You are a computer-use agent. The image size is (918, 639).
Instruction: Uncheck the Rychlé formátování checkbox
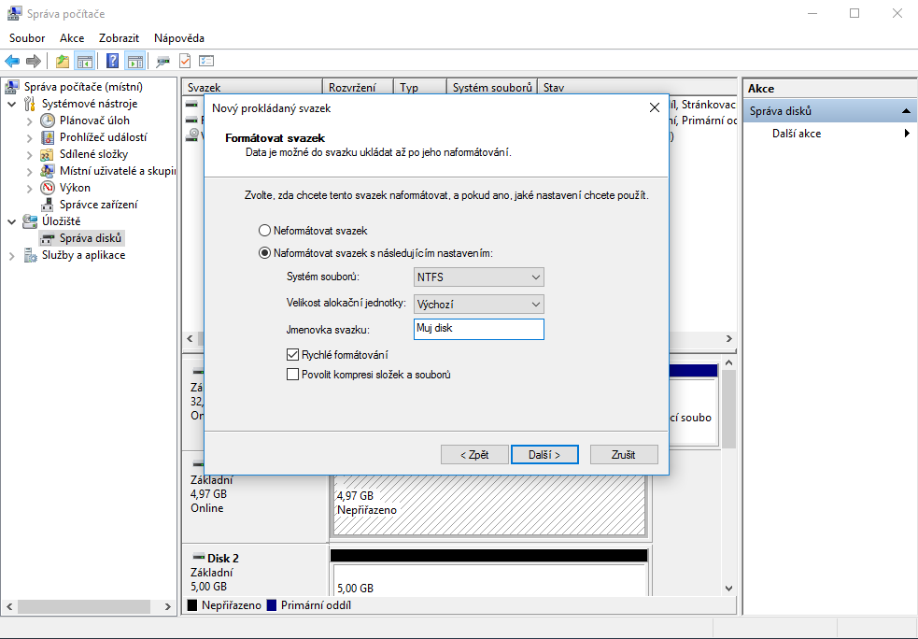[293, 355]
